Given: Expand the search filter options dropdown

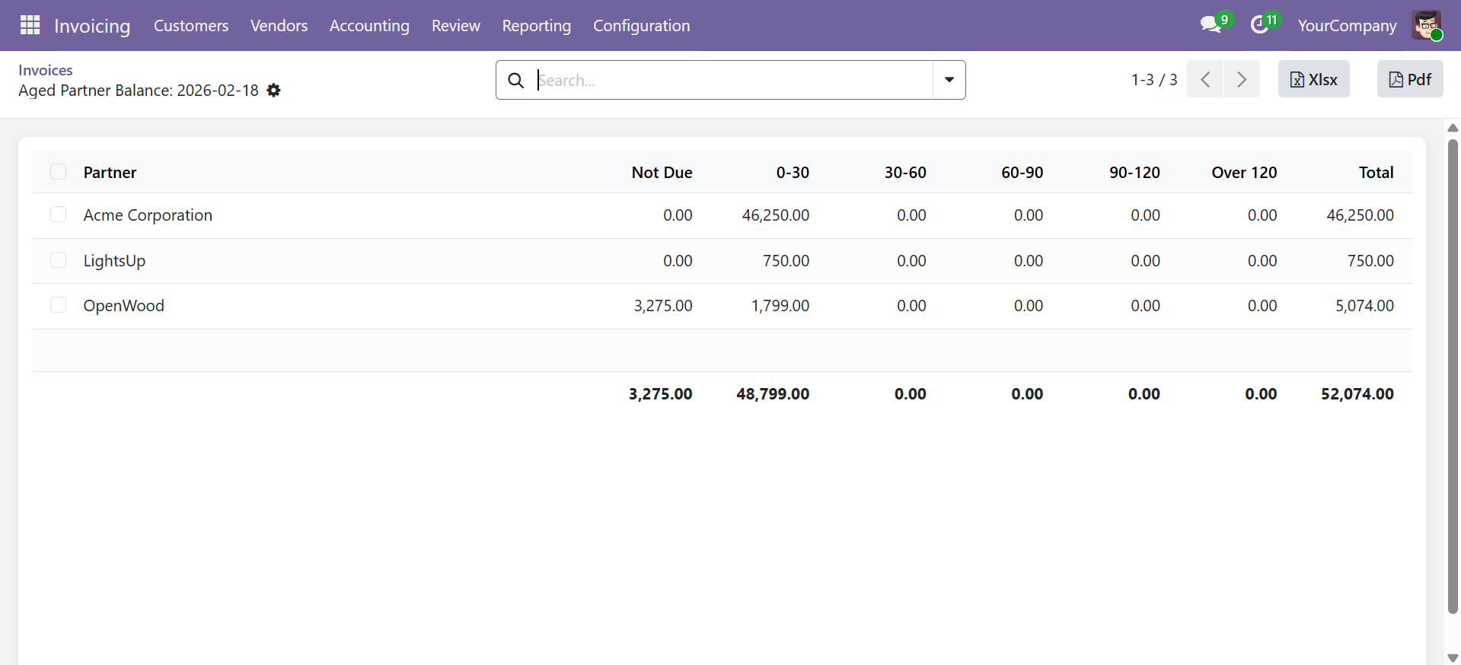Looking at the screenshot, I should pos(949,80).
